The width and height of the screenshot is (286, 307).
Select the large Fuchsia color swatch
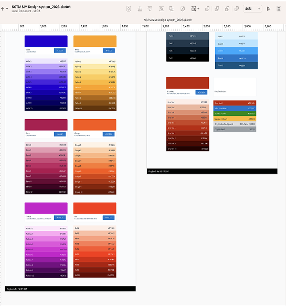(x=46, y=208)
